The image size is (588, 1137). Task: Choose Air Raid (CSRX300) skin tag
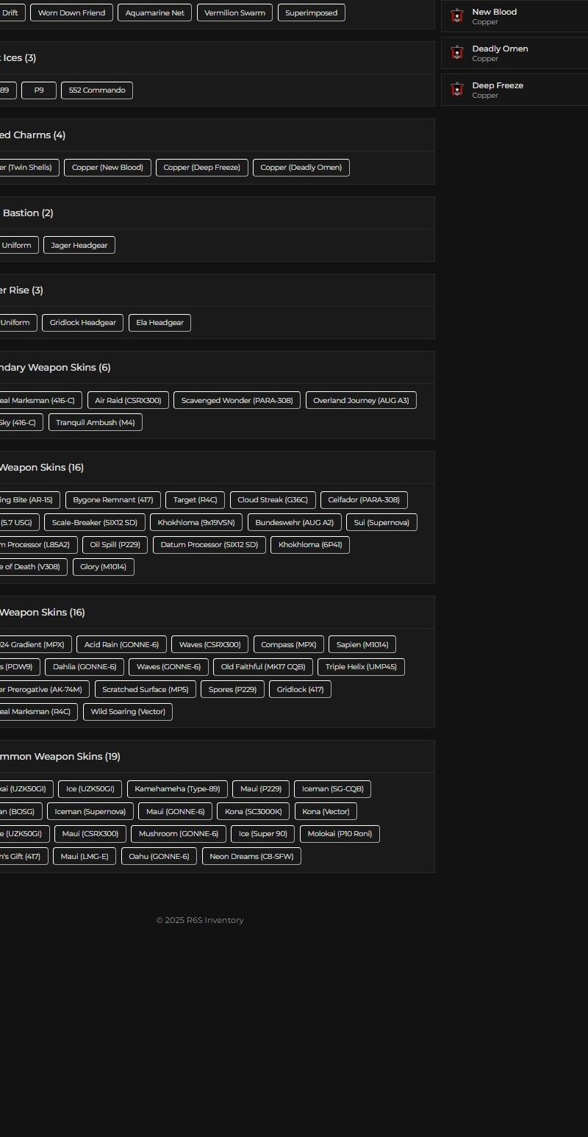pos(128,400)
